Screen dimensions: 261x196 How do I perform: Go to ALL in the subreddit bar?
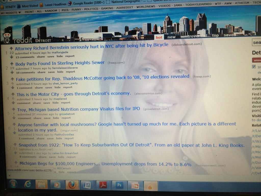[x=39, y=11]
